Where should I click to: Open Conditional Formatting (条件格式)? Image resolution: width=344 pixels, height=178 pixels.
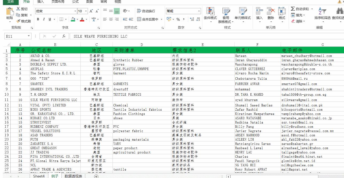click(x=210, y=15)
